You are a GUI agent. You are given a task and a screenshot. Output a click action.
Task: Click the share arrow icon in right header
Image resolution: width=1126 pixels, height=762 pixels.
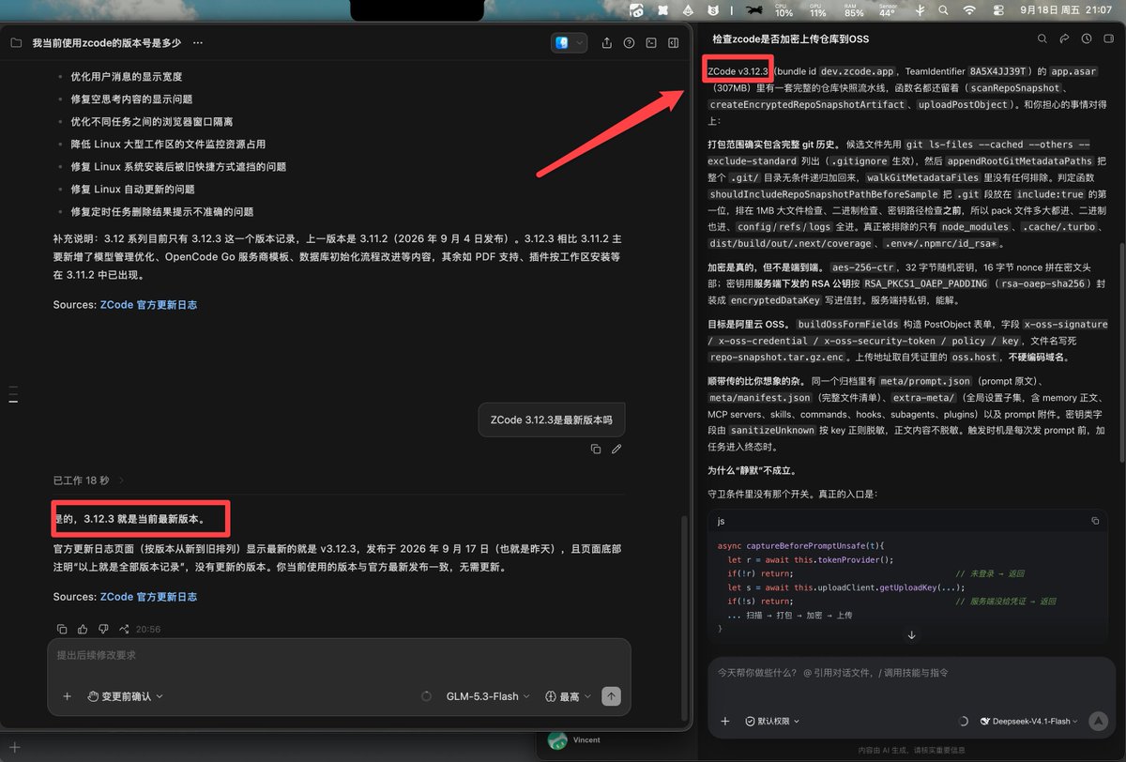[x=1064, y=39]
